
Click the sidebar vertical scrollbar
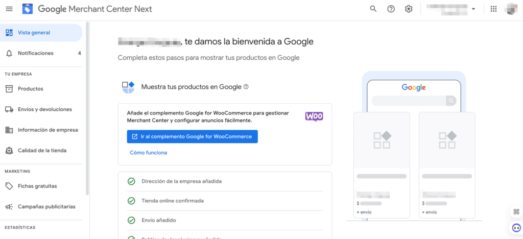pyautogui.click(x=87, y=108)
